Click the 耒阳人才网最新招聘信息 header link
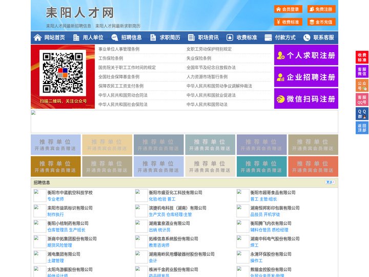 pos(69,26)
